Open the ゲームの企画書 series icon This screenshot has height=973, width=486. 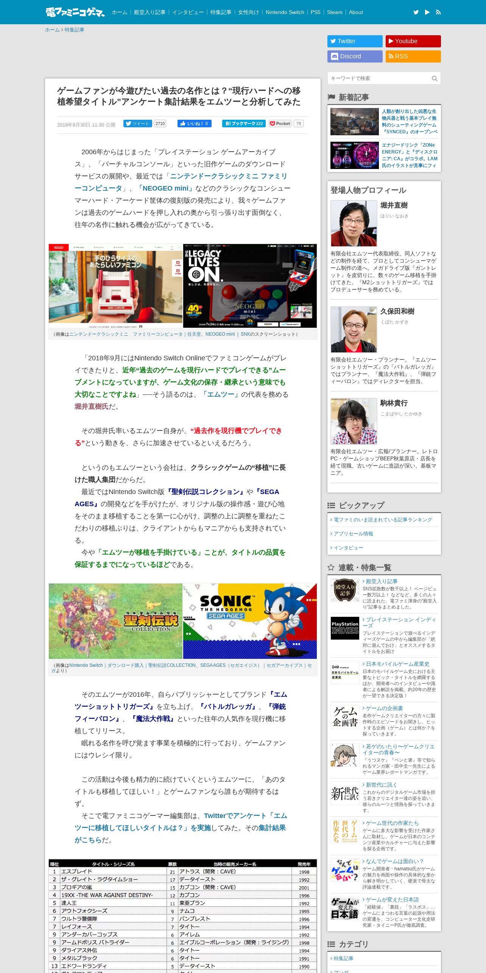pyautogui.click(x=345, y=717)
